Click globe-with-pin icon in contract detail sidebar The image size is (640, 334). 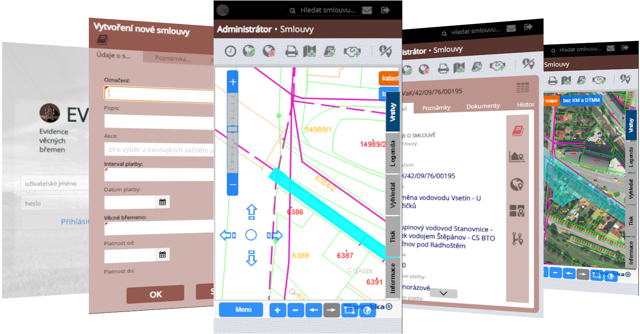517,184
